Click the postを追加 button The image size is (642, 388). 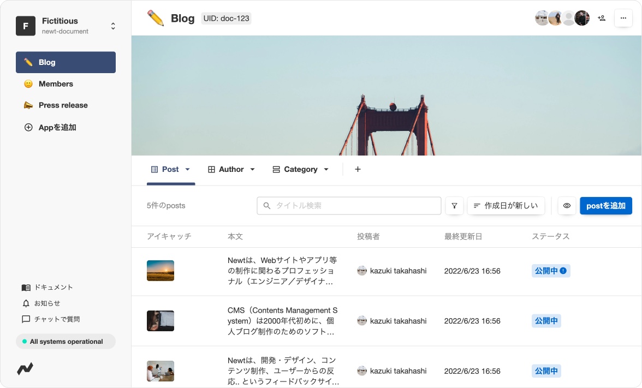[606, 206]
